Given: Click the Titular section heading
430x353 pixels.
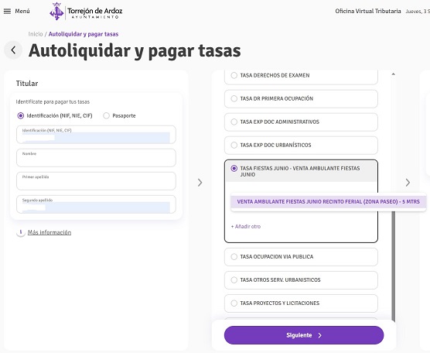Looking at the screenshot, I should (27, 84).
